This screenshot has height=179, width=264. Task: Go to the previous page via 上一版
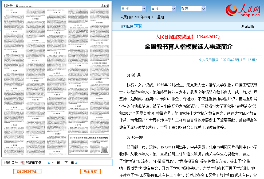(56, 163)
